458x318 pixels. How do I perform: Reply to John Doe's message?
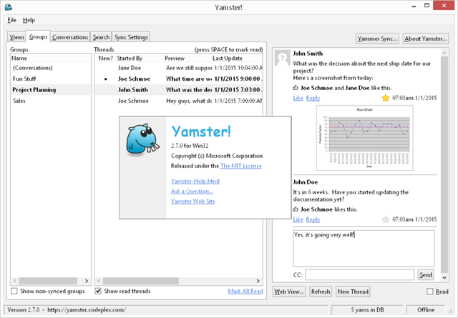point(313,219)
